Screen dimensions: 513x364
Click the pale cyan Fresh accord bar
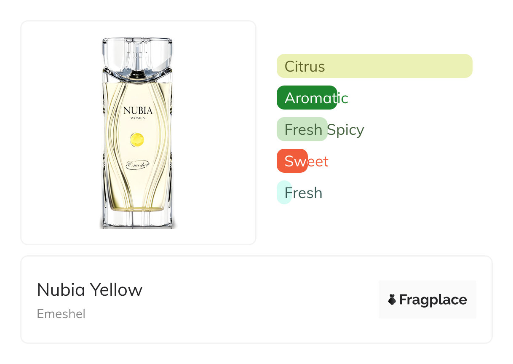coord(284,193)
